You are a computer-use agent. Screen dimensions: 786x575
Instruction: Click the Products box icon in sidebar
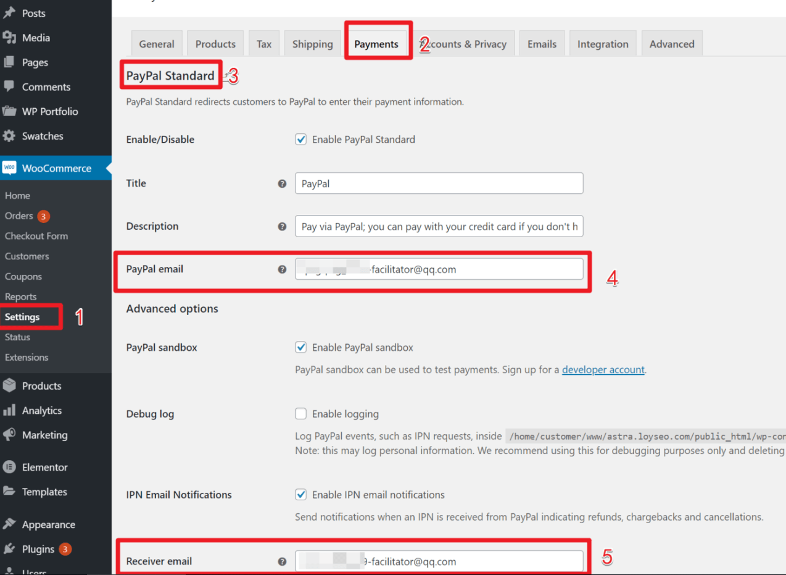[9, 386]
